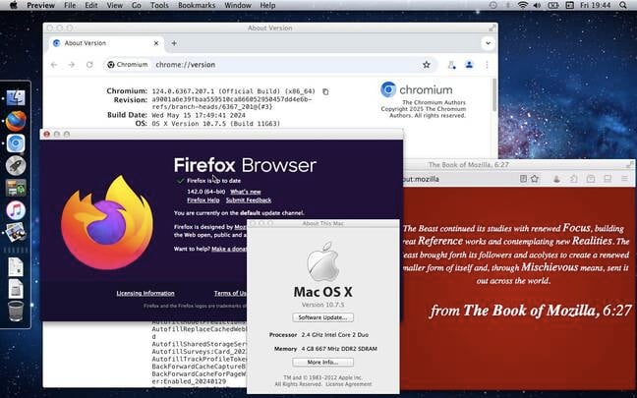The width and height of the screenshot is (637, 398).
Task: Reload the chrome://version page
Action: (x=89, y=65)
